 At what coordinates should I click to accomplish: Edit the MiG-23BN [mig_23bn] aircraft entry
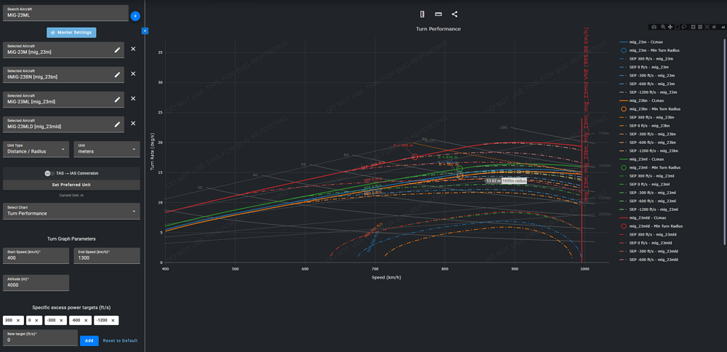[117, 73]
